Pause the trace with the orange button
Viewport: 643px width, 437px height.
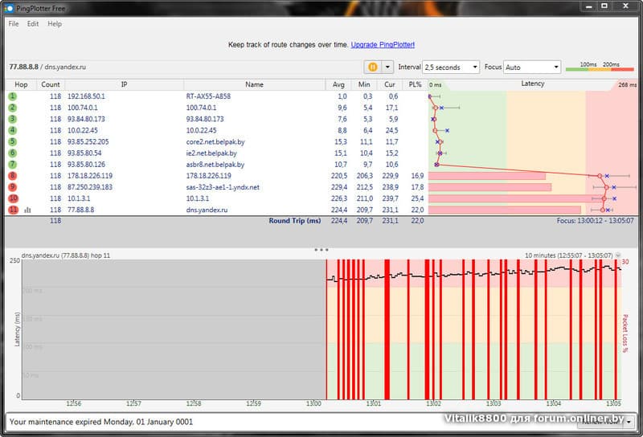(374, 67)
